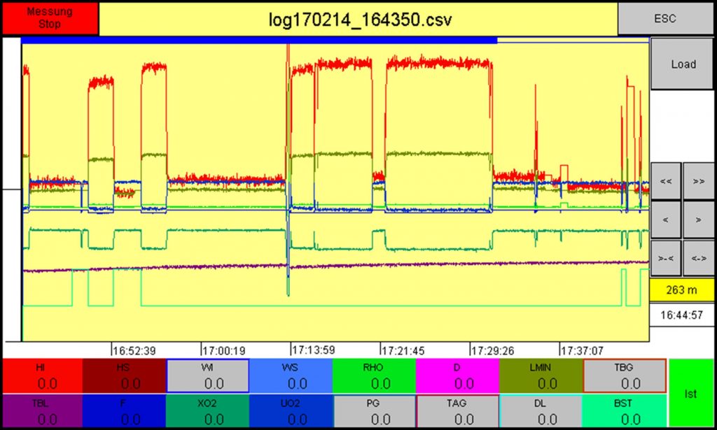
Task: Toggle the red HI channel trace
Action: click(x=41, y=376)
